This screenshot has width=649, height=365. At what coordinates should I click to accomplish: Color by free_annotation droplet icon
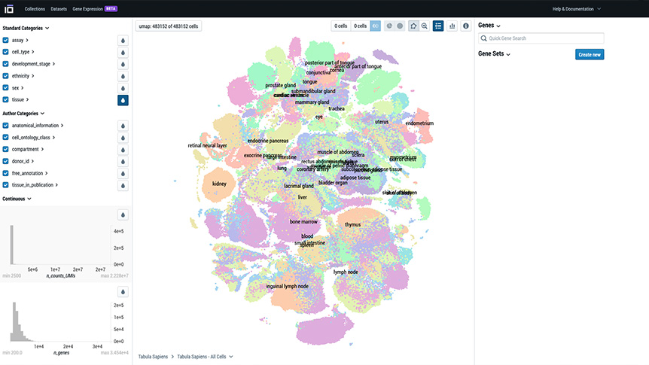(123, 173)
